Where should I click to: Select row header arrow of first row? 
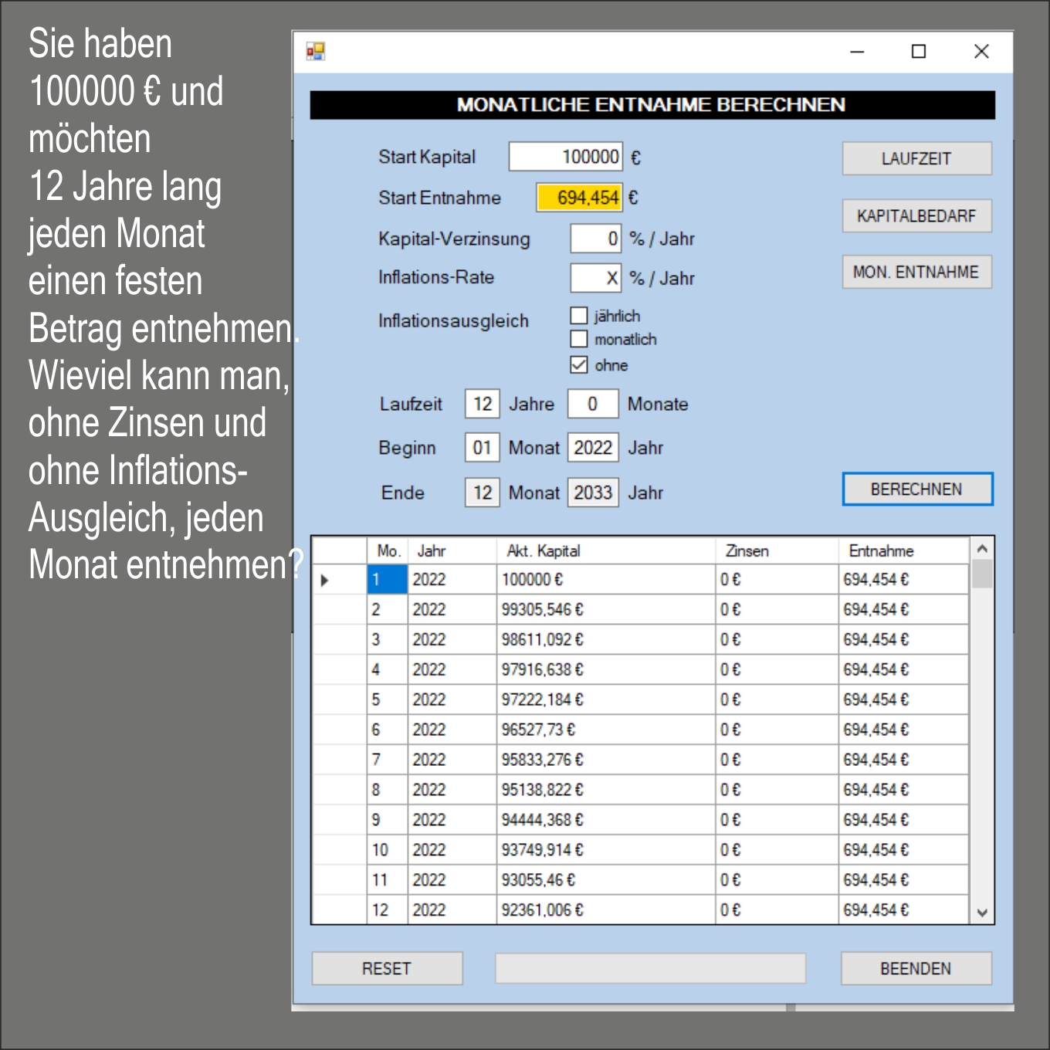[x=325, y=580]
